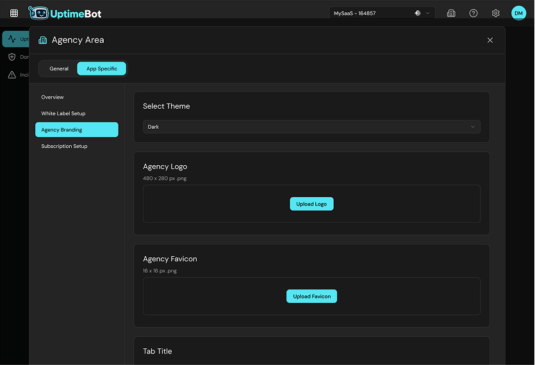Click the Tab Title heading
The width and height of the screenshot is (535, 365).
pyautogui.click(x=157, y=352)
